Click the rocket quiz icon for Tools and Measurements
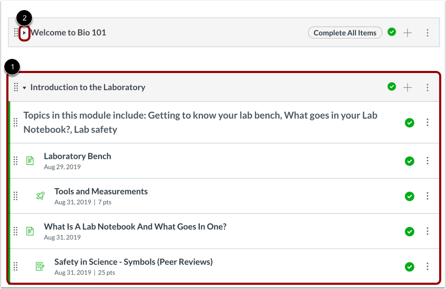446x289 pixels. coord(40,196)
